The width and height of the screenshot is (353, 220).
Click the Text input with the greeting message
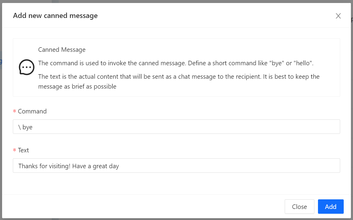[x=176, y=166]
